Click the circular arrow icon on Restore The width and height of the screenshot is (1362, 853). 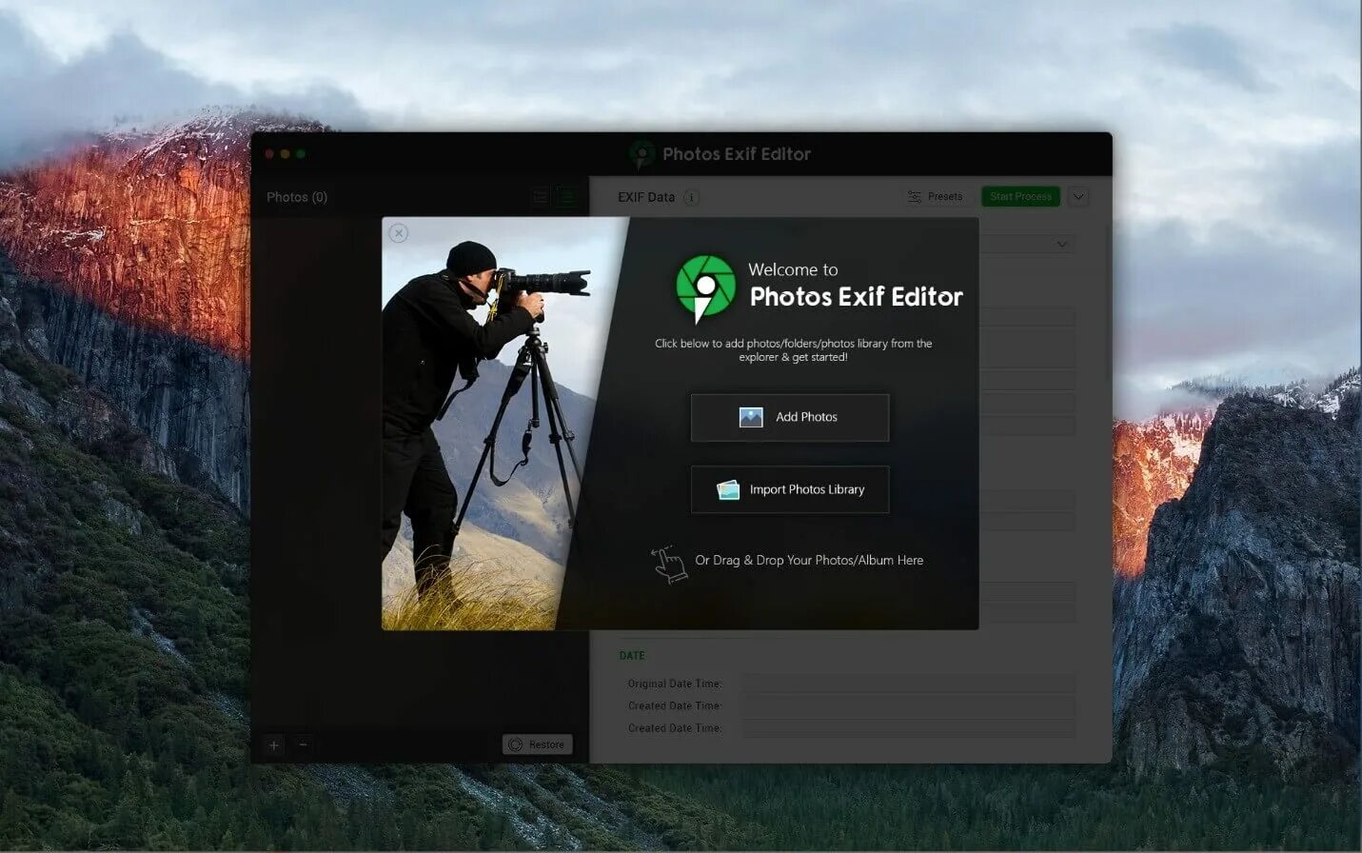(x=516, y=744)
